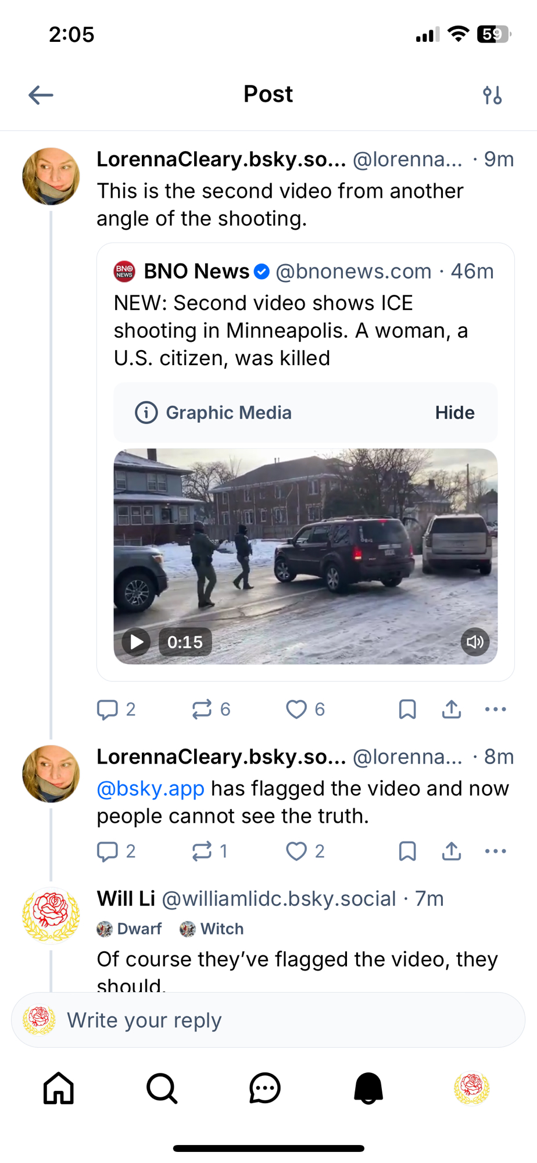Open the @bsky.app mention link
Viewport: 537px width, 1163px height.
(151, 789)
